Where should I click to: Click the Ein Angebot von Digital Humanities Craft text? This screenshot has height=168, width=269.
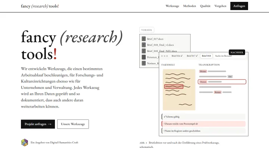coord(55,143)
